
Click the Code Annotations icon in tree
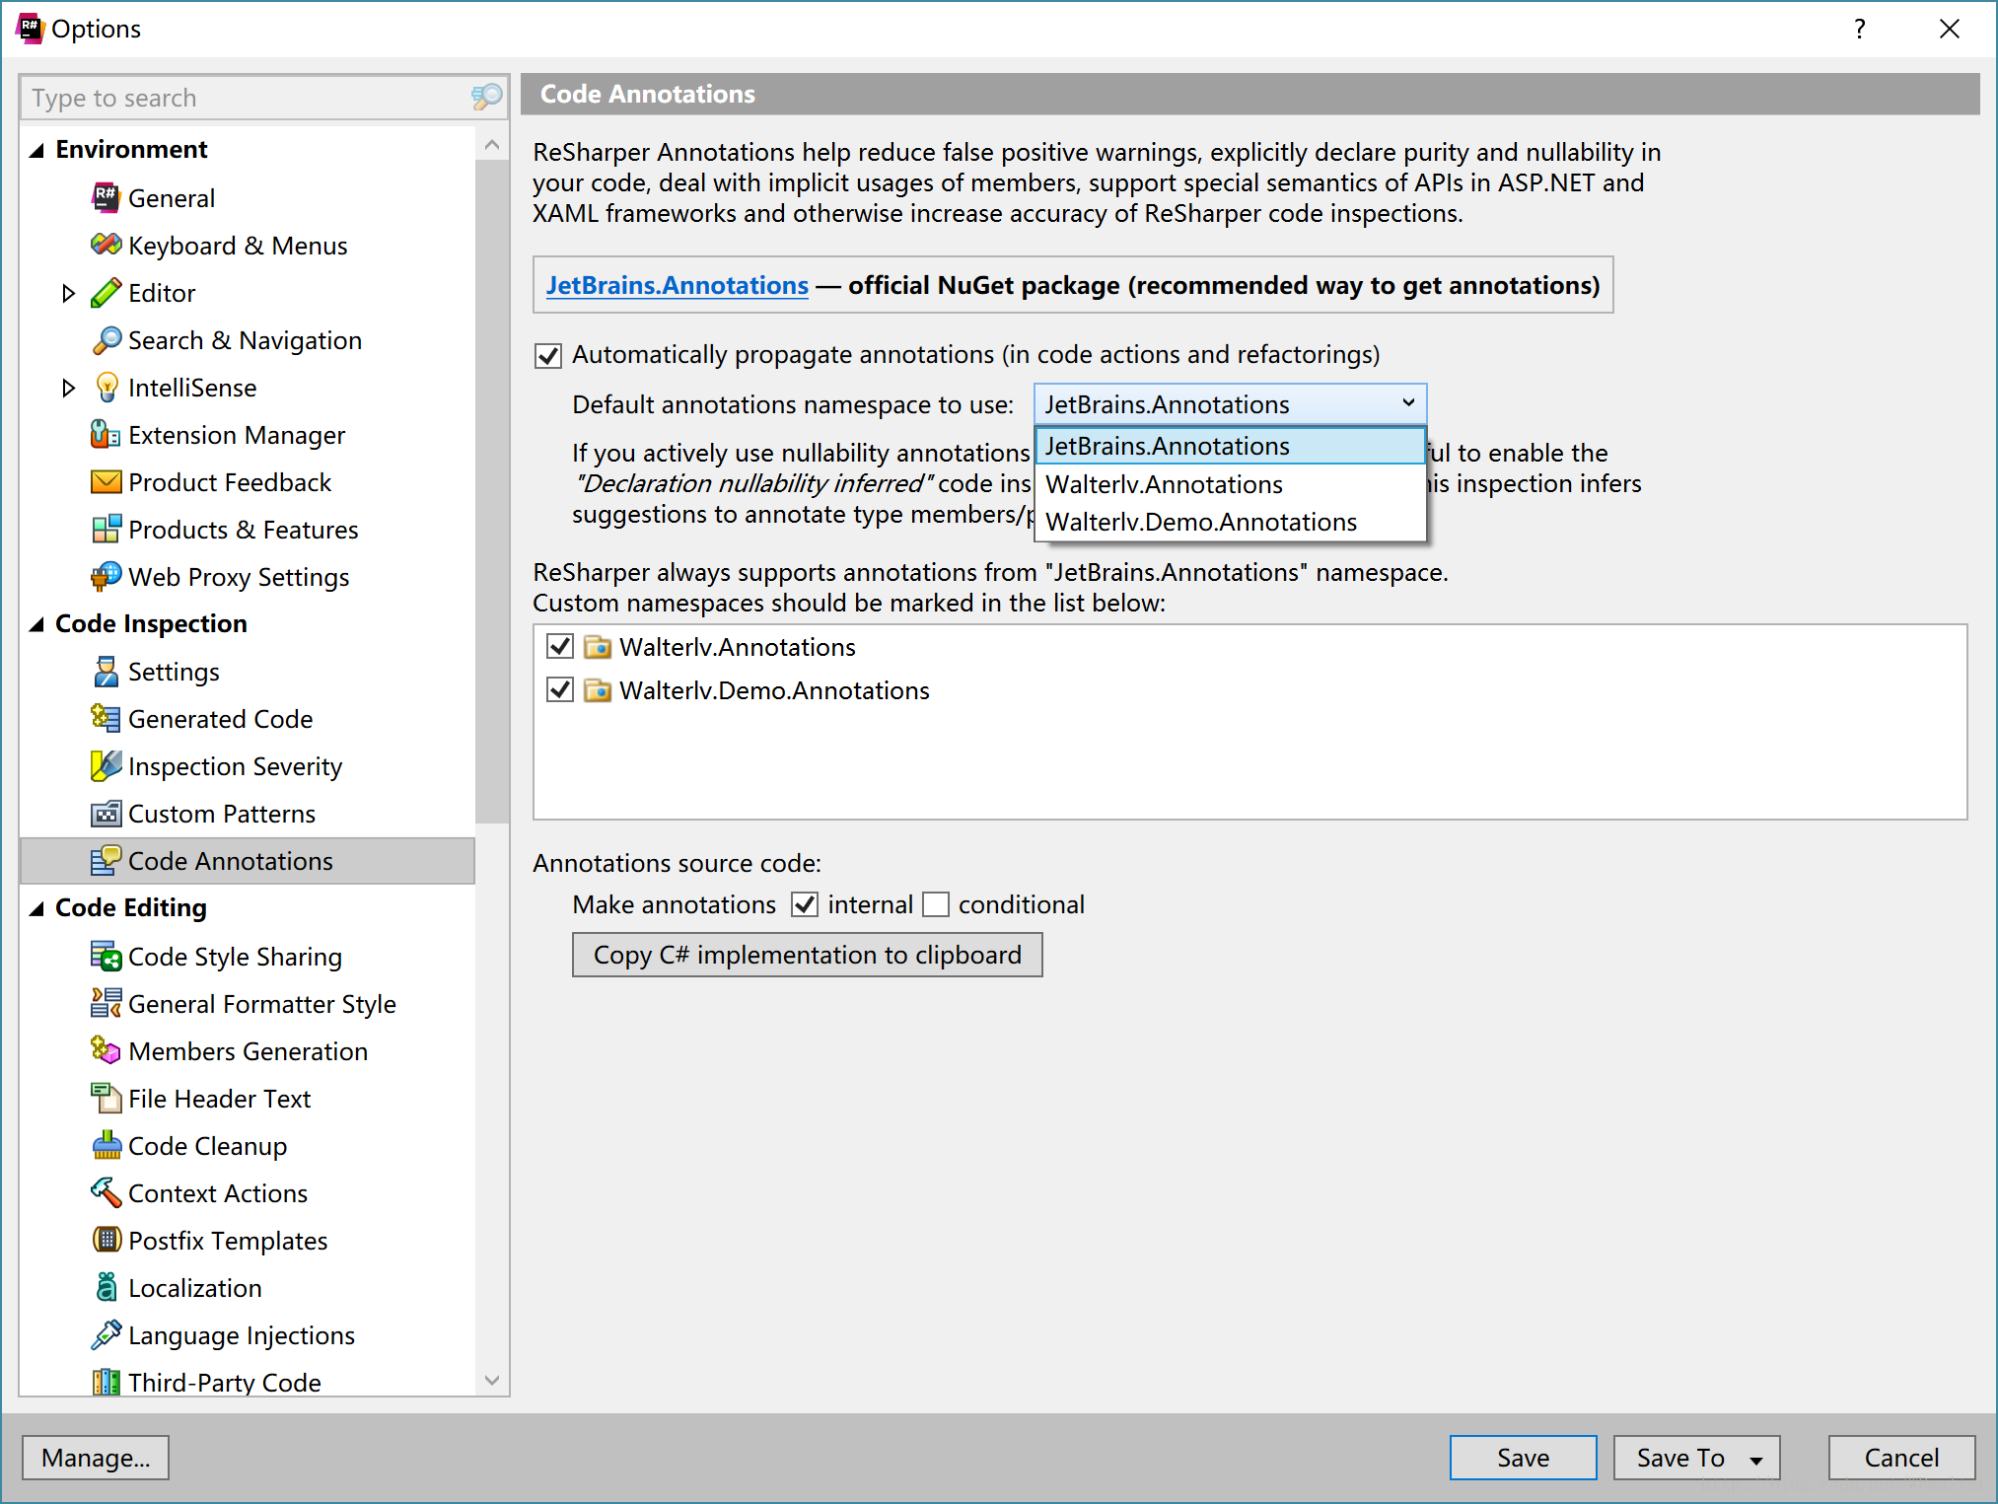(106, 861)
